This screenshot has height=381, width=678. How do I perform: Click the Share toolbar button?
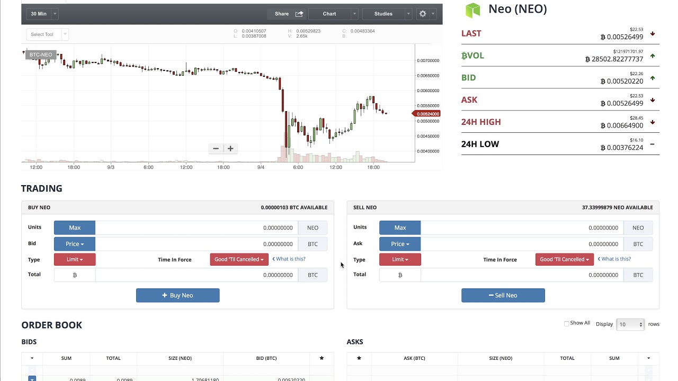288,14
